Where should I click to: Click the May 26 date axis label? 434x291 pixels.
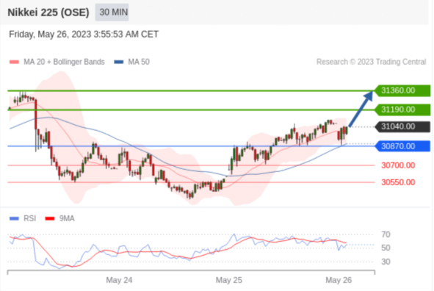(339, 280)
